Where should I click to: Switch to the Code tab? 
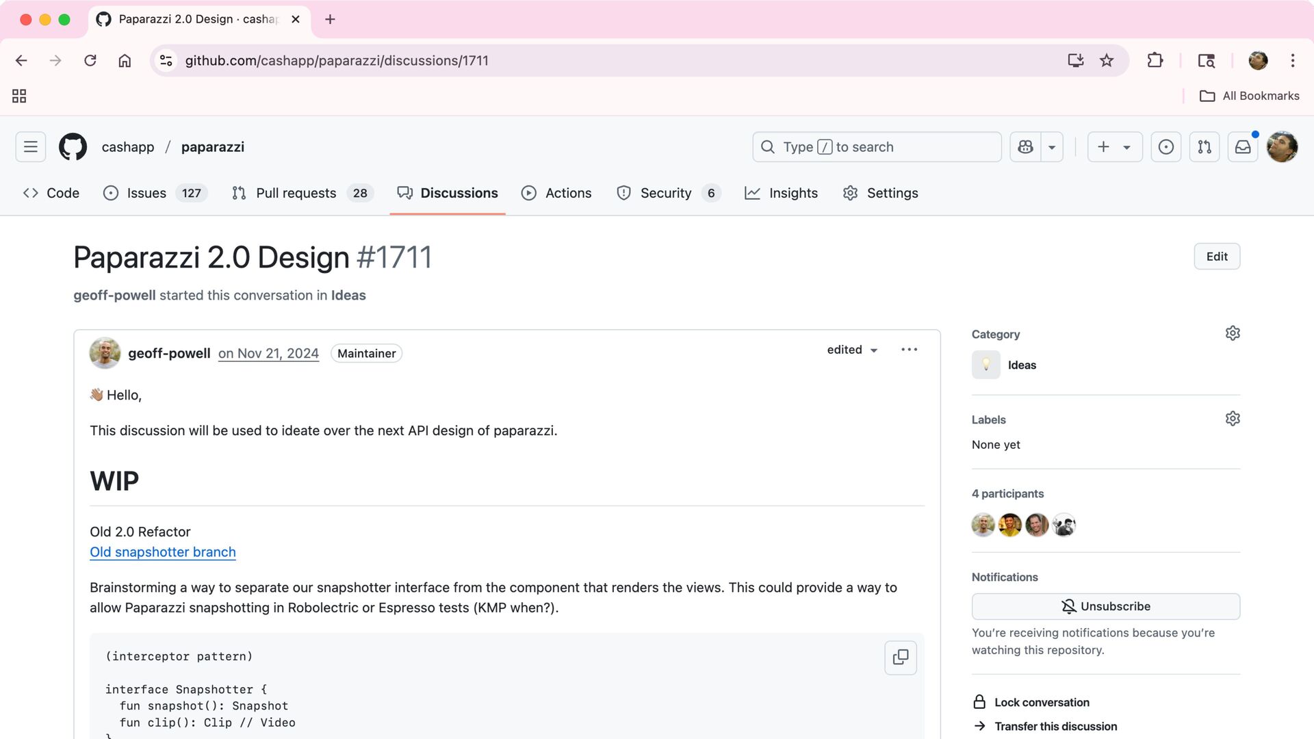[51, 193]
